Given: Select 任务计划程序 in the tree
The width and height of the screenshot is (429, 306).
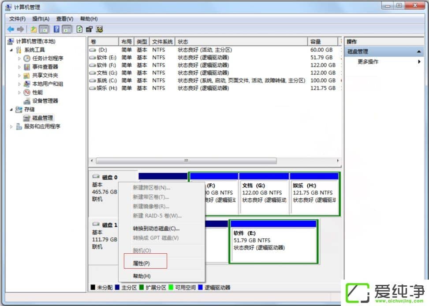Looking at the screenshot, I should pos(48,58).
